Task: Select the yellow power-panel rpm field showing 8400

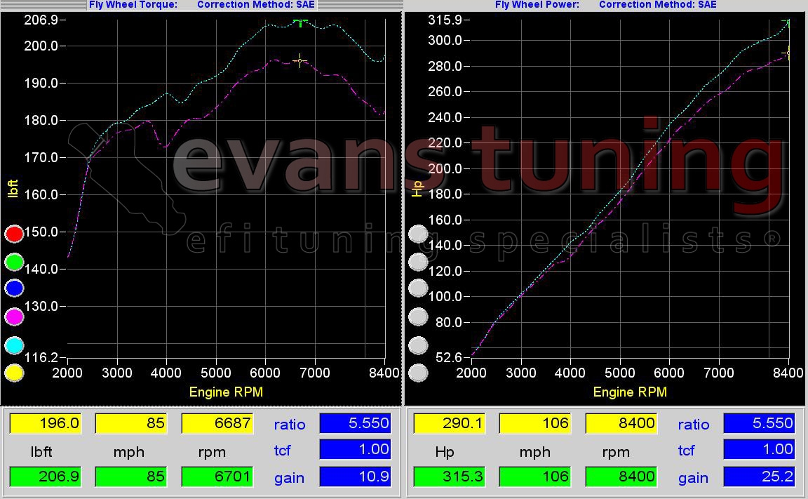Action: [621, 423]
